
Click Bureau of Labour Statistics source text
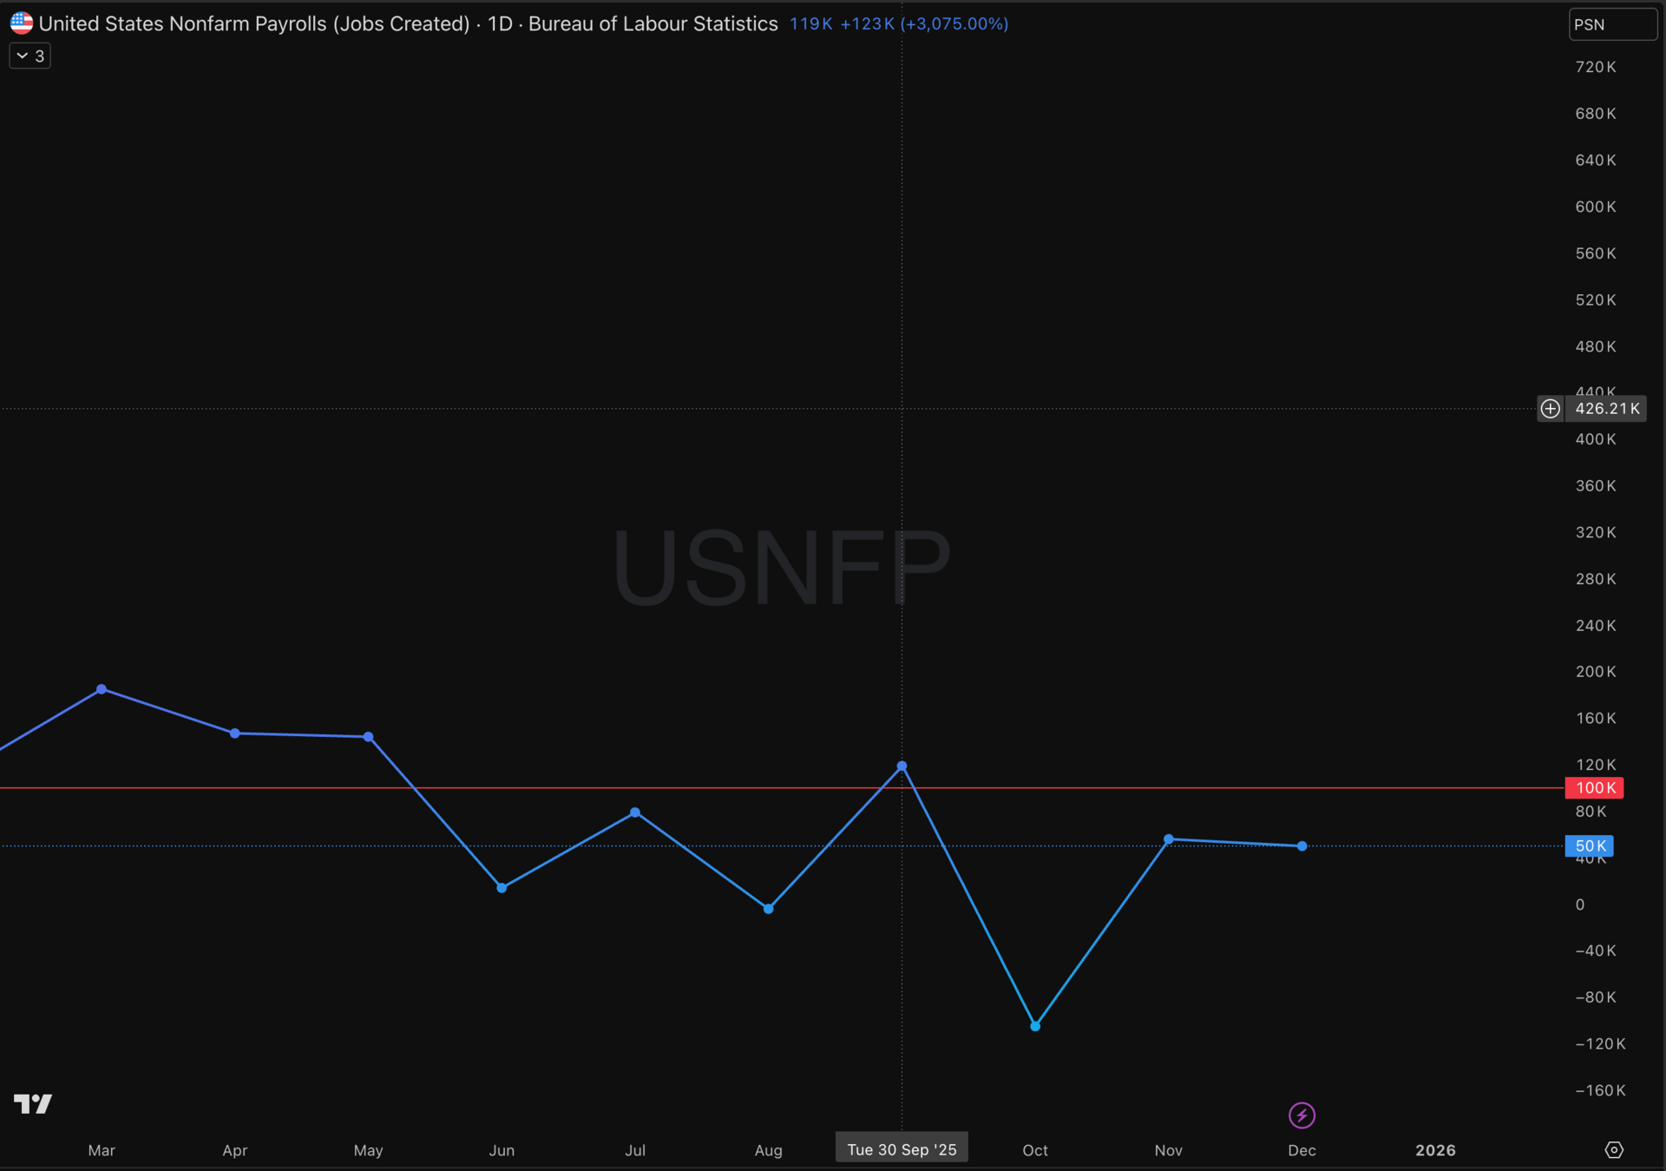pos(653,23)
